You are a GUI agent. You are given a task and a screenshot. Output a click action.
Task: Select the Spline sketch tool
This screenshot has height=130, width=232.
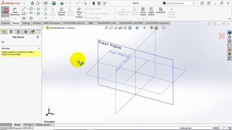[x=38, y=9]
